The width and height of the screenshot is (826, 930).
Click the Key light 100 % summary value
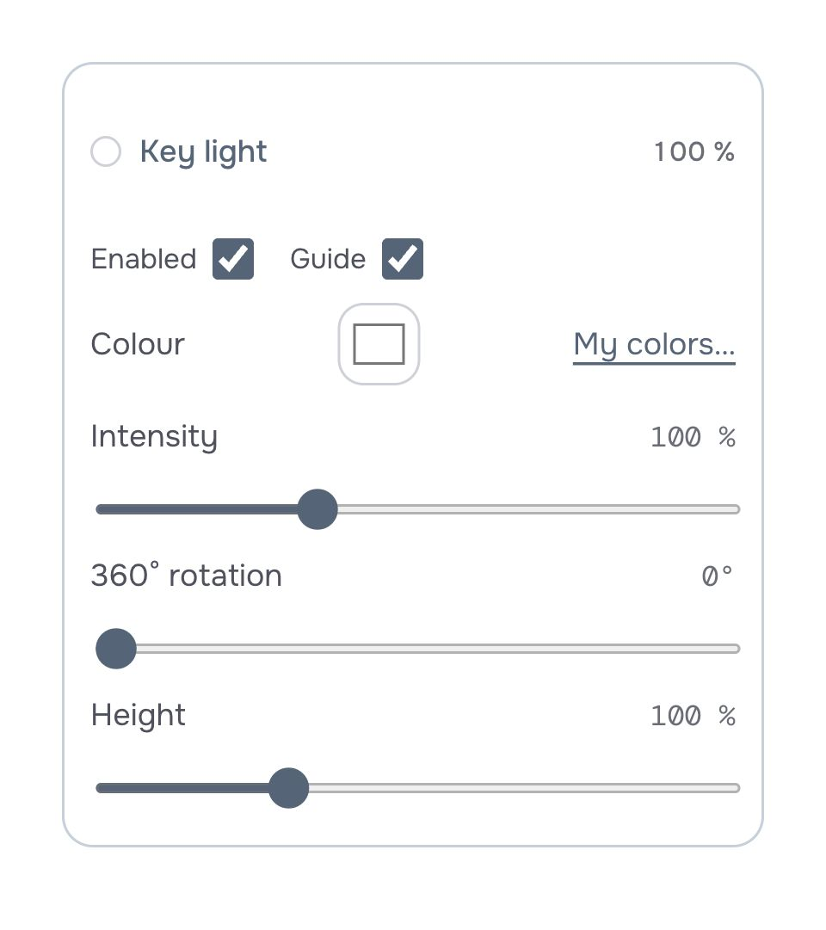tap(694, 151)
